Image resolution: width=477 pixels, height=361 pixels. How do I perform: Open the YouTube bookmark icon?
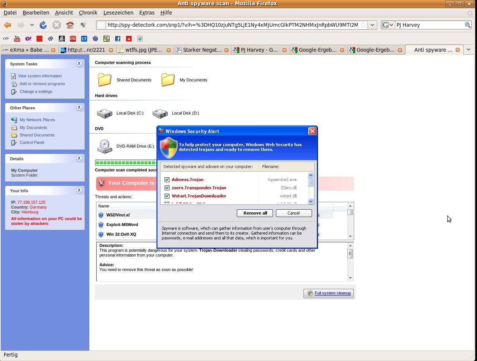(17, 38)
